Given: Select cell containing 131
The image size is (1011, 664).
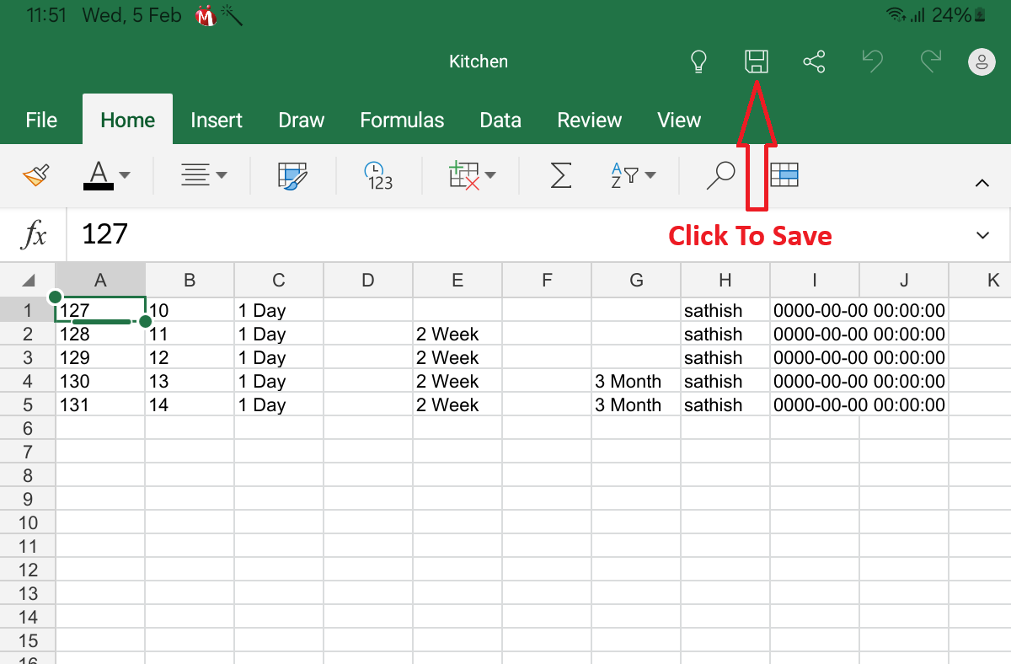Looking at the screenshot, I should 100,404.
